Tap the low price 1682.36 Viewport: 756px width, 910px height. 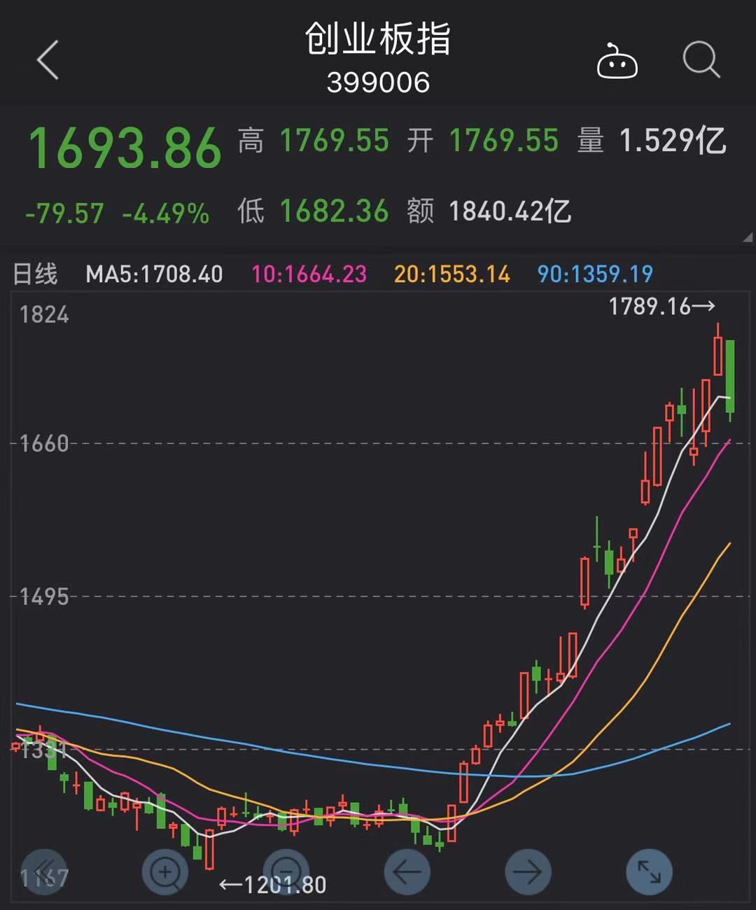[x=334, y=211]
